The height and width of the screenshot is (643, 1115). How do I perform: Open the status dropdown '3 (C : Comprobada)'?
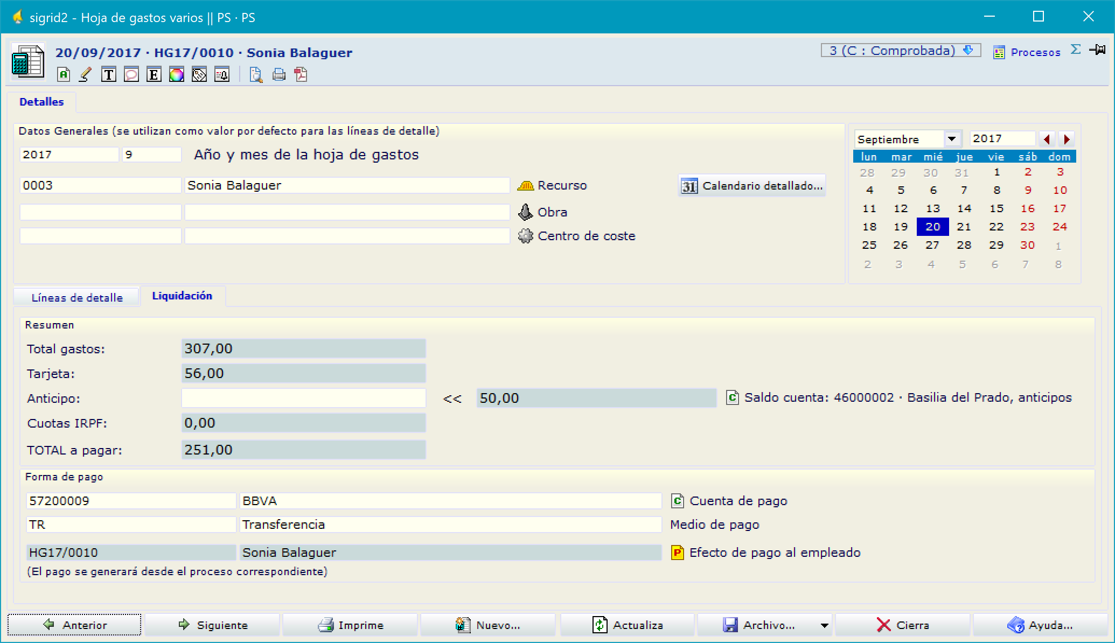click(x=901, y=51)
